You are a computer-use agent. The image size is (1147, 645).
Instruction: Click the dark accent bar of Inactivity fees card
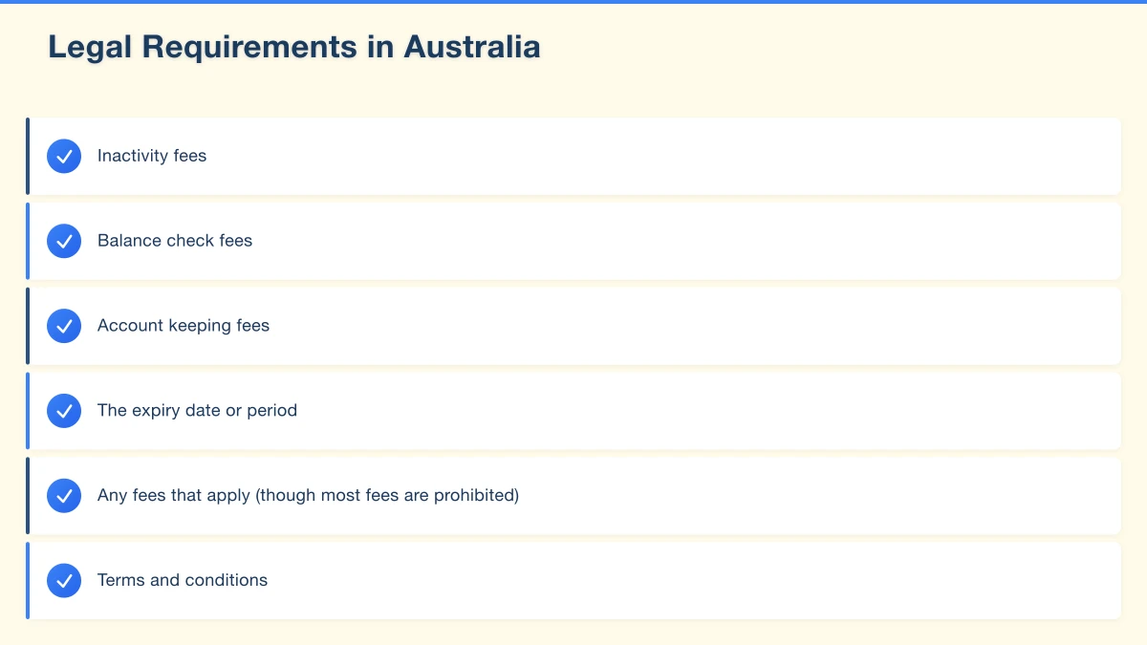coord(28,156)
